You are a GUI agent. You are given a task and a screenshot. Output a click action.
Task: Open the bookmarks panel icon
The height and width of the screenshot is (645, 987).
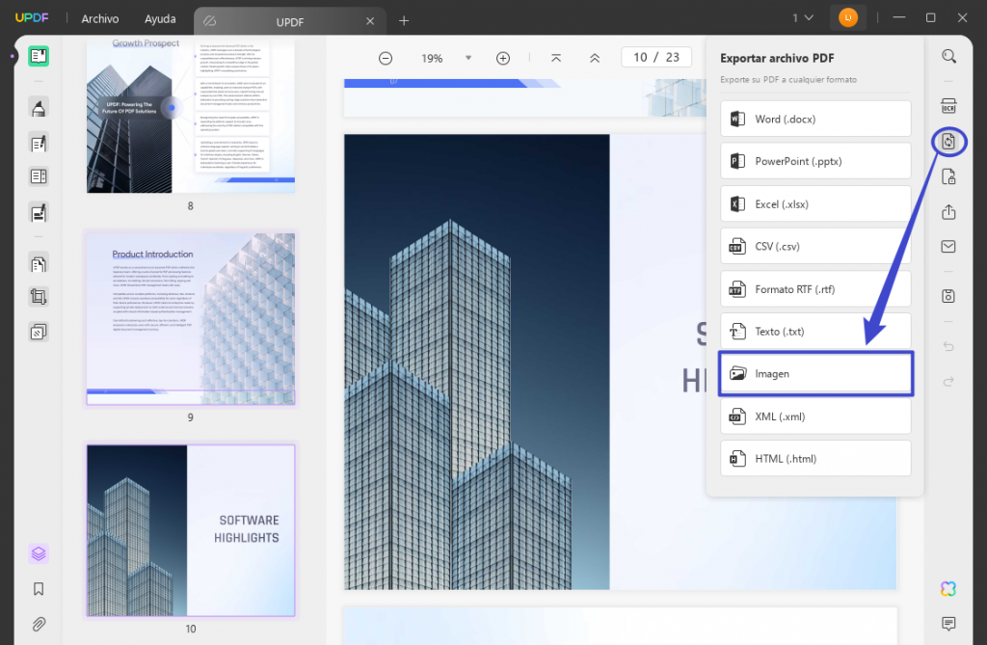coord(39,588)
